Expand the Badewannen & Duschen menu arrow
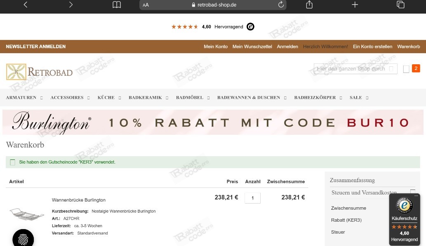Viewport: 426px width, 246px height. [285, 98]
